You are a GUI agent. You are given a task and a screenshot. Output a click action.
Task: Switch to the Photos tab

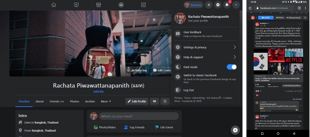(x=75, y=101)
